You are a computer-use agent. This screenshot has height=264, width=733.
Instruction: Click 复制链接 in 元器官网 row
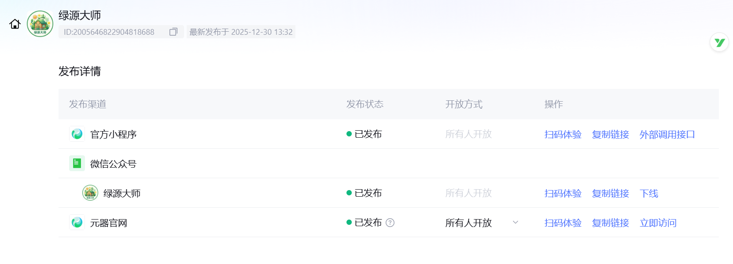(610, 223)
